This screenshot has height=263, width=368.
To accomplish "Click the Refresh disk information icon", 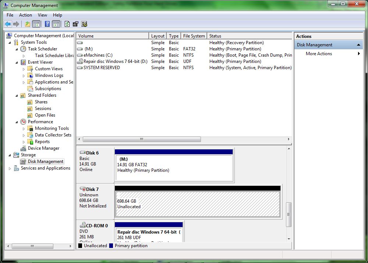I will tap(67, 24).
